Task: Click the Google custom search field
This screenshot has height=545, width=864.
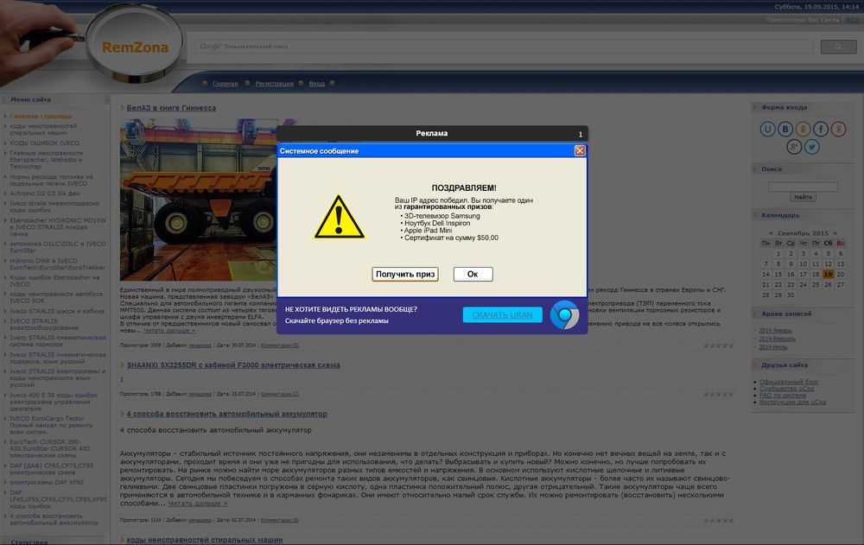Action: [504, 47]
